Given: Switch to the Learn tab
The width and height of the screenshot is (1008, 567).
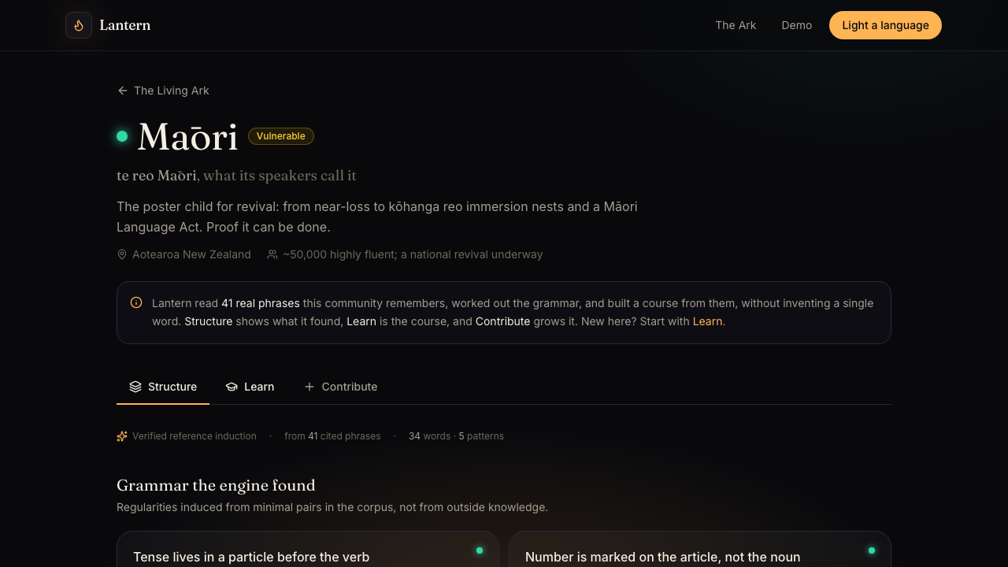Looking at the screenshot, I should [250, 387].
